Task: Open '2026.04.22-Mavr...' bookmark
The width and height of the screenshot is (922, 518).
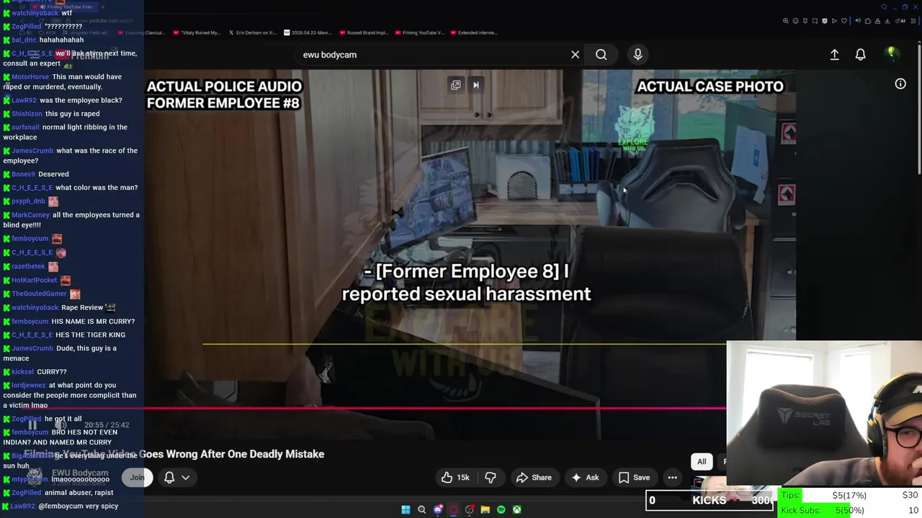Action: click(310, 32)
